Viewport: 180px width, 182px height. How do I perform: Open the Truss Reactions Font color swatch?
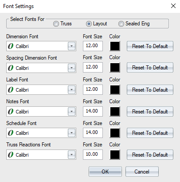point(115,155)
